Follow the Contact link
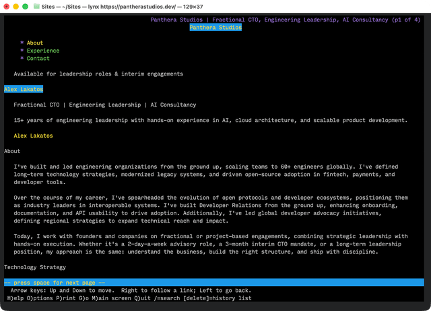This screenshot has height=311, width=431. coord(38,58)
